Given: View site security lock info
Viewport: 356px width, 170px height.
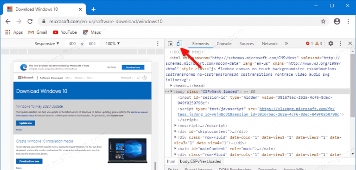Looking at the screenshot, I should tap(44, 22).
